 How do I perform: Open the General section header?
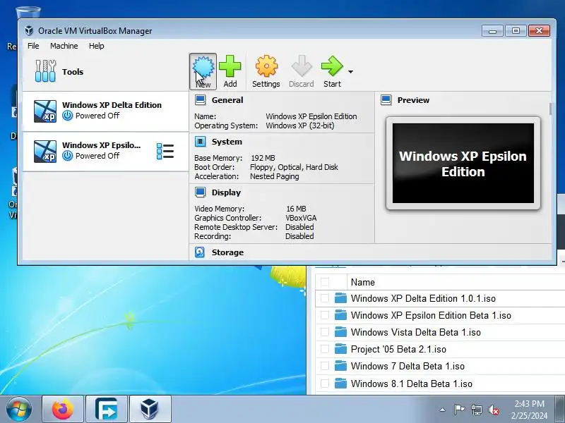click(x=227, y=100)
